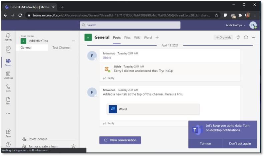Close the General (AddictiveTips) browser tab
265x157 pixels.
click(53, 7)
